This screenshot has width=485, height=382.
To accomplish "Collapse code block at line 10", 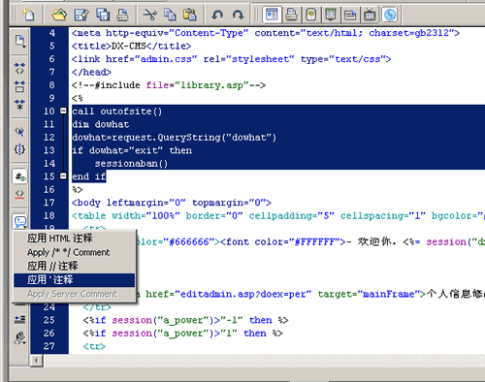I will (x=63, y=111).
